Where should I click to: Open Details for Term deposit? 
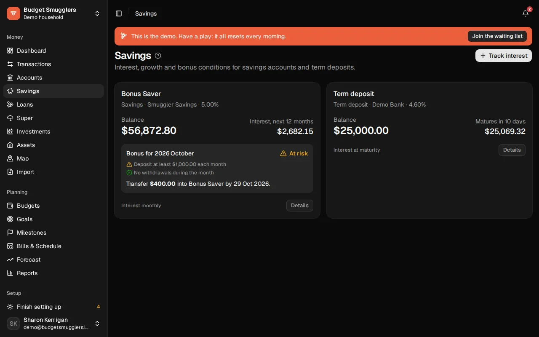(x=512, y=150)
